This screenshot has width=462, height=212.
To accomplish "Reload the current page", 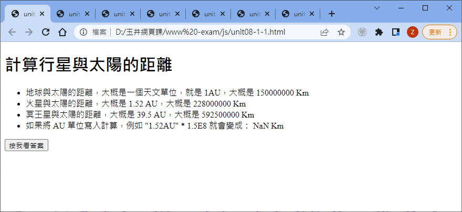I will point(46,32).
